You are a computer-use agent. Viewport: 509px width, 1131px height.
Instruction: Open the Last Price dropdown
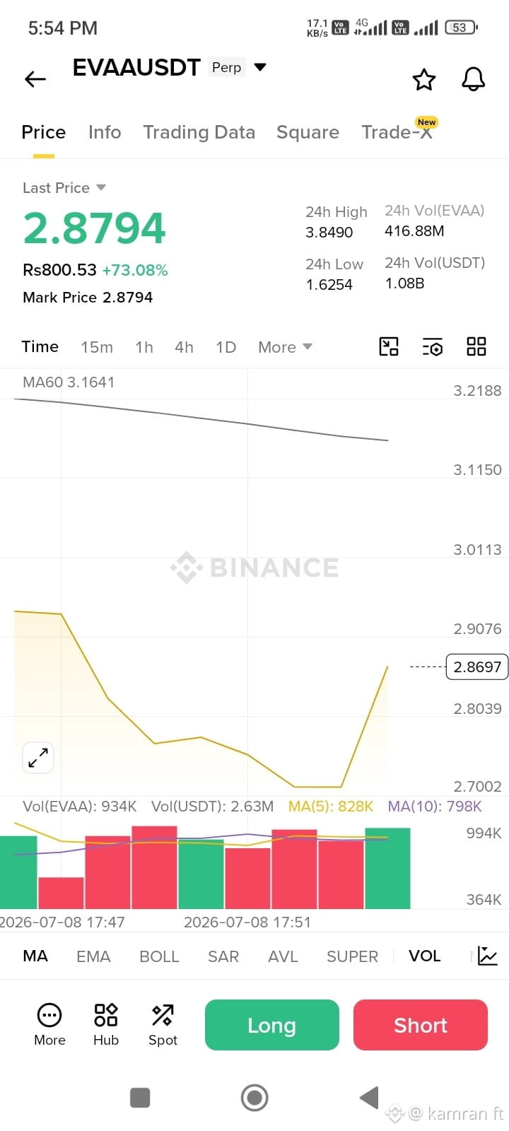coord(64,187)
